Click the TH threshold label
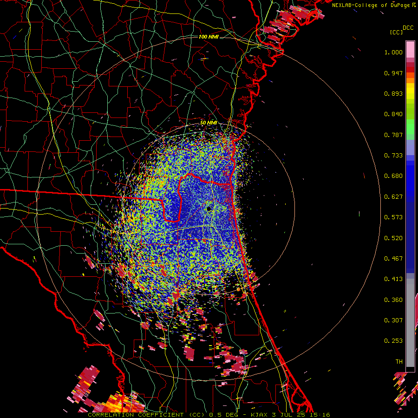 tap(399, 362)
